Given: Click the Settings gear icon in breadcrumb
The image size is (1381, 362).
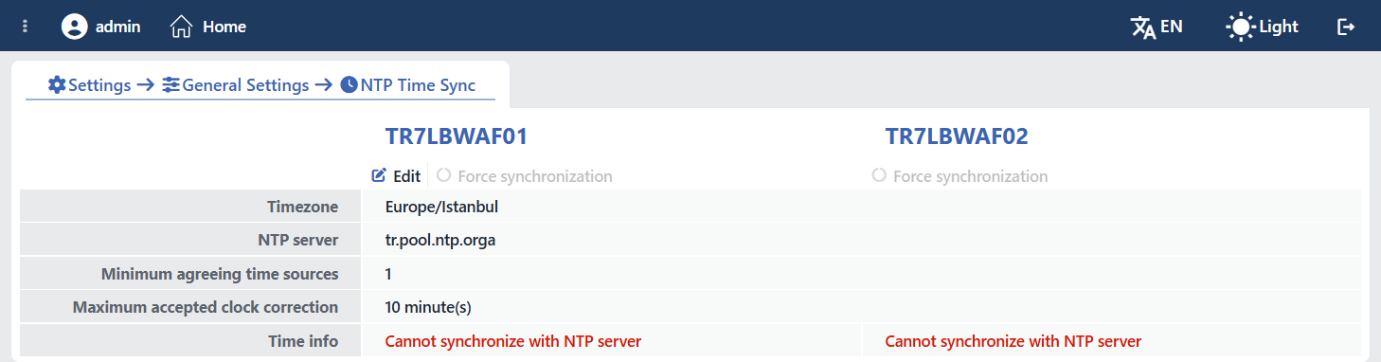Looking at the screenshot, I should click(x=57, y=85).
